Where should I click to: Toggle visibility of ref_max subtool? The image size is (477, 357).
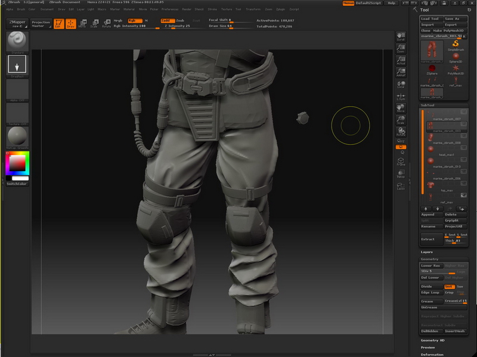[x=464, y=195]
